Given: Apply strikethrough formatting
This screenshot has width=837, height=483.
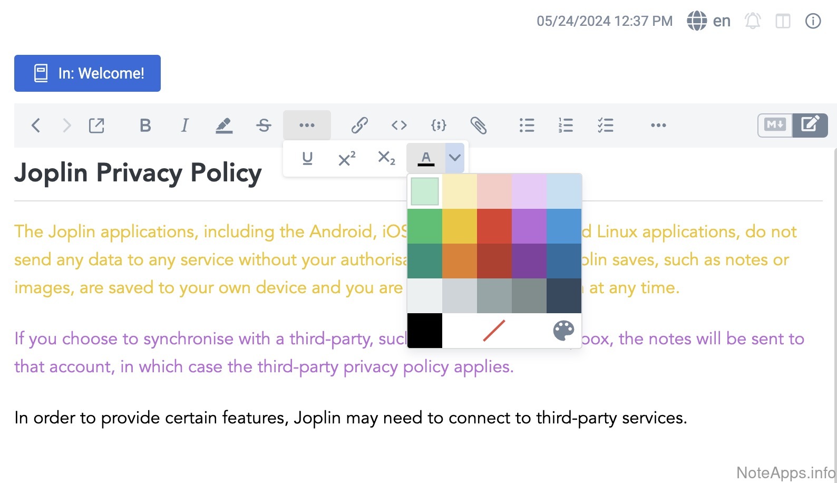Looking at the screenshot, I should point(264,125).
